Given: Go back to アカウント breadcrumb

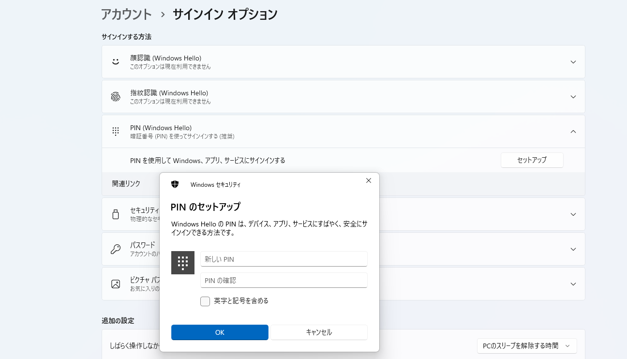Looking at the screenshot, I should [x=126, y=14].
